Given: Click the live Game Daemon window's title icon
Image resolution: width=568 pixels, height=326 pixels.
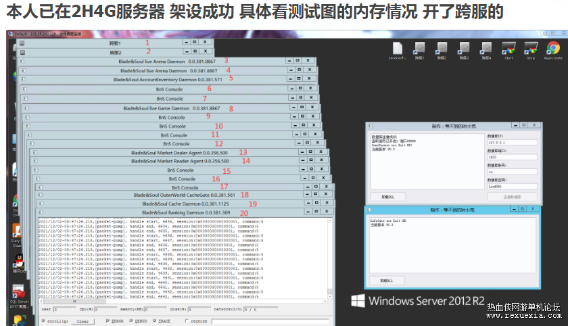Looking at the screenshot, I should pyautogui.click(x=27, y=108).
